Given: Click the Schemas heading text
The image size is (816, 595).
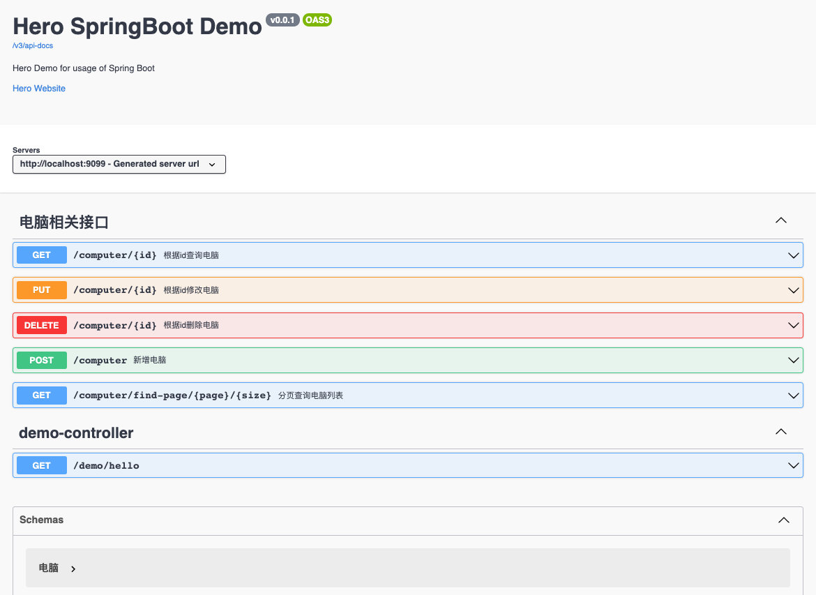Looking at the screenshot, I should pos(42,520).
